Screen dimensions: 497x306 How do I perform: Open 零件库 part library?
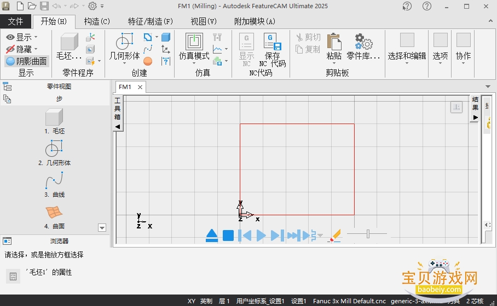point(363,47)
